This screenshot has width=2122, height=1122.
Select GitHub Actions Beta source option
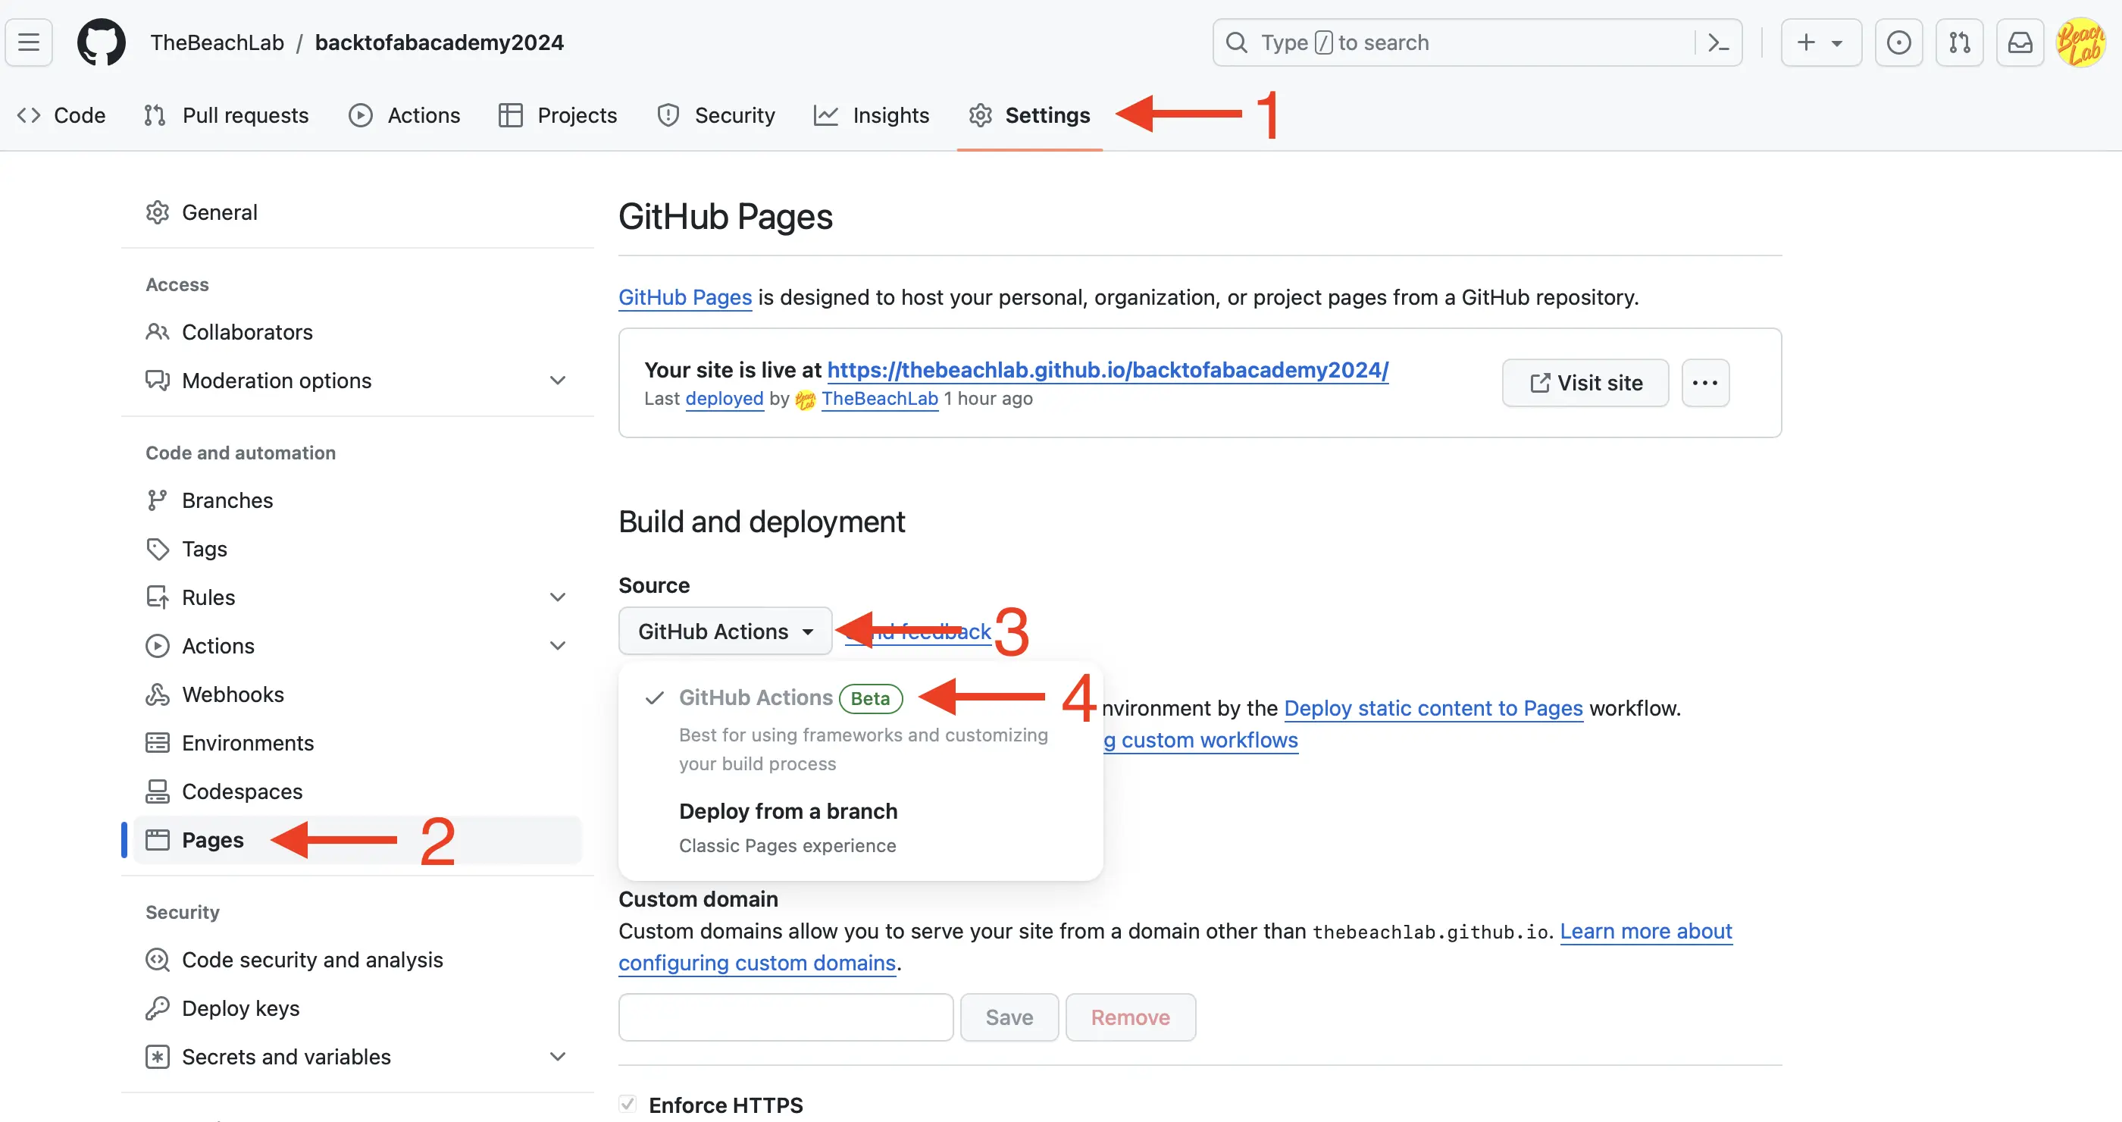click(x=861, y=729)
